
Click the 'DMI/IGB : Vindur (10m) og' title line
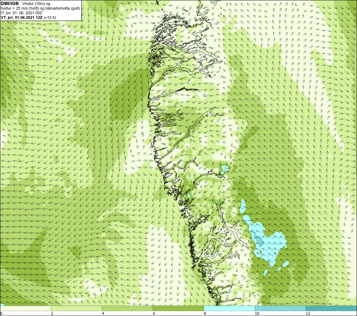(26, 4)
